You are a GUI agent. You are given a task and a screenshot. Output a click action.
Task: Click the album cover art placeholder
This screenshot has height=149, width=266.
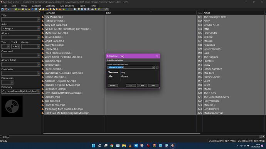[x=12, y=106]
